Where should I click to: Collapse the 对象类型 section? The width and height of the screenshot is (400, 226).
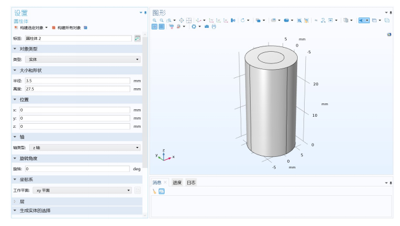(x=15, y=49)
